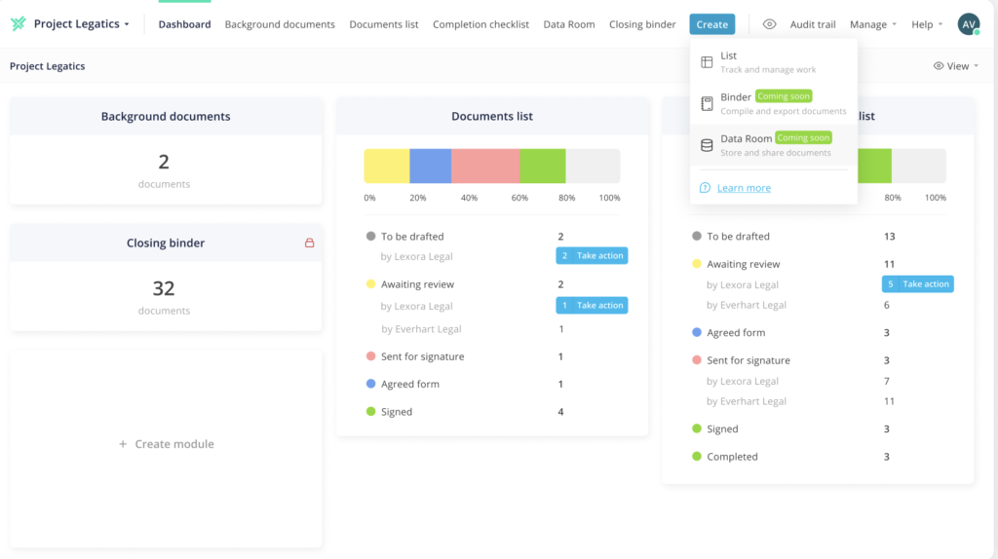
Task: Click the blue Create button
Action: tap(711, 24)
